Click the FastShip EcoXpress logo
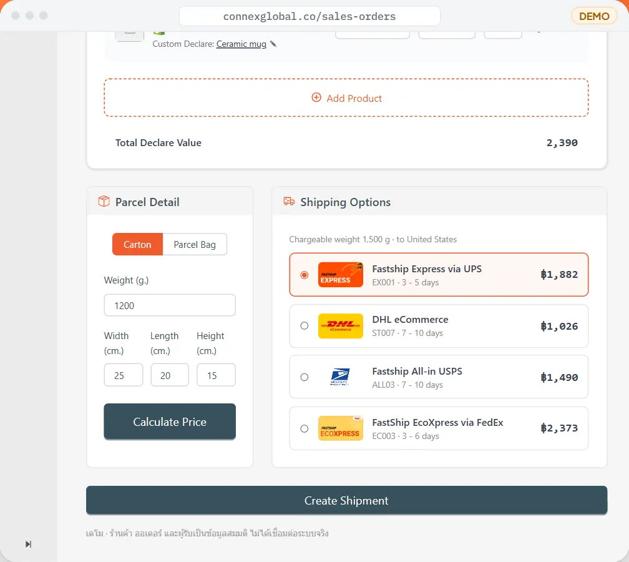The height and width of the screenshot is (562, 629). [341, 428]
